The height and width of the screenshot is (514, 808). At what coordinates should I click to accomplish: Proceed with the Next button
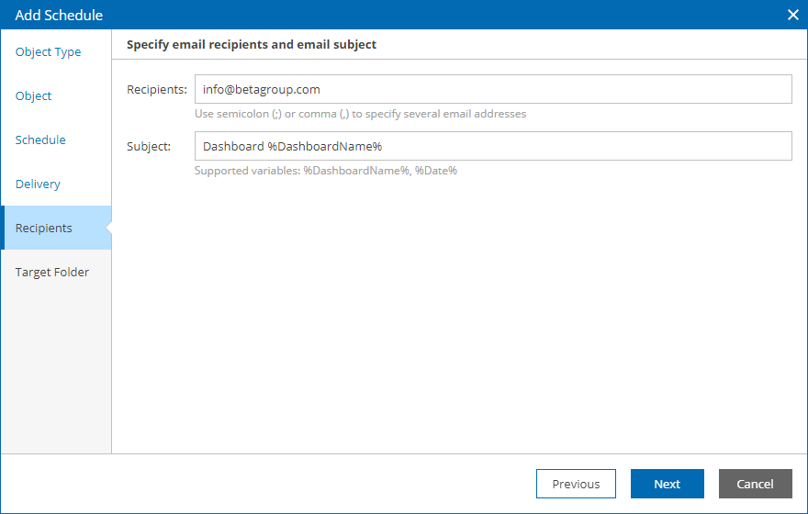coord(667,484)
